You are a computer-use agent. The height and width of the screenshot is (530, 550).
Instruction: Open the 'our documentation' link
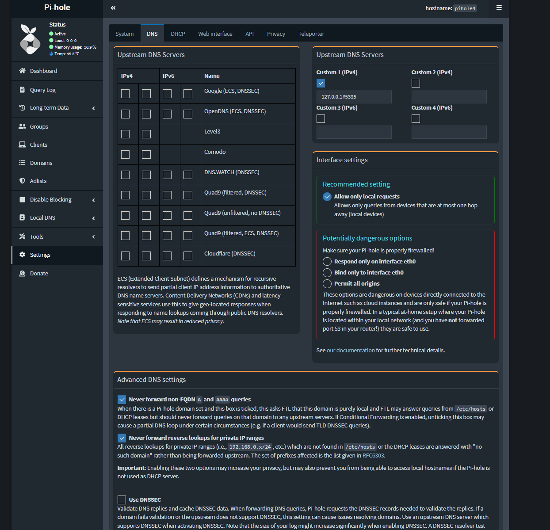point(351,350)
